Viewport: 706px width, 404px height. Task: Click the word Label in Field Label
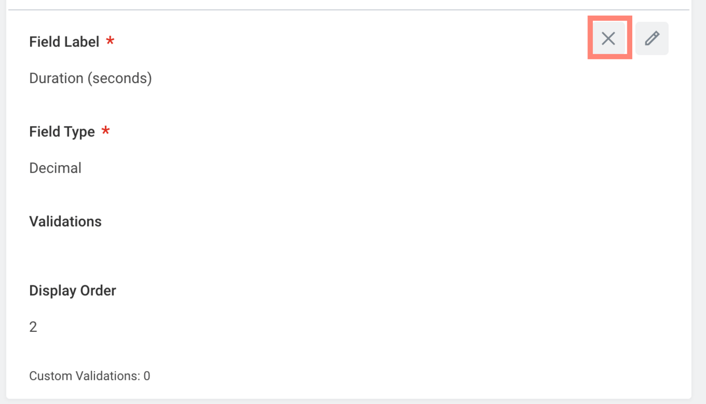[x=82, y=42]
